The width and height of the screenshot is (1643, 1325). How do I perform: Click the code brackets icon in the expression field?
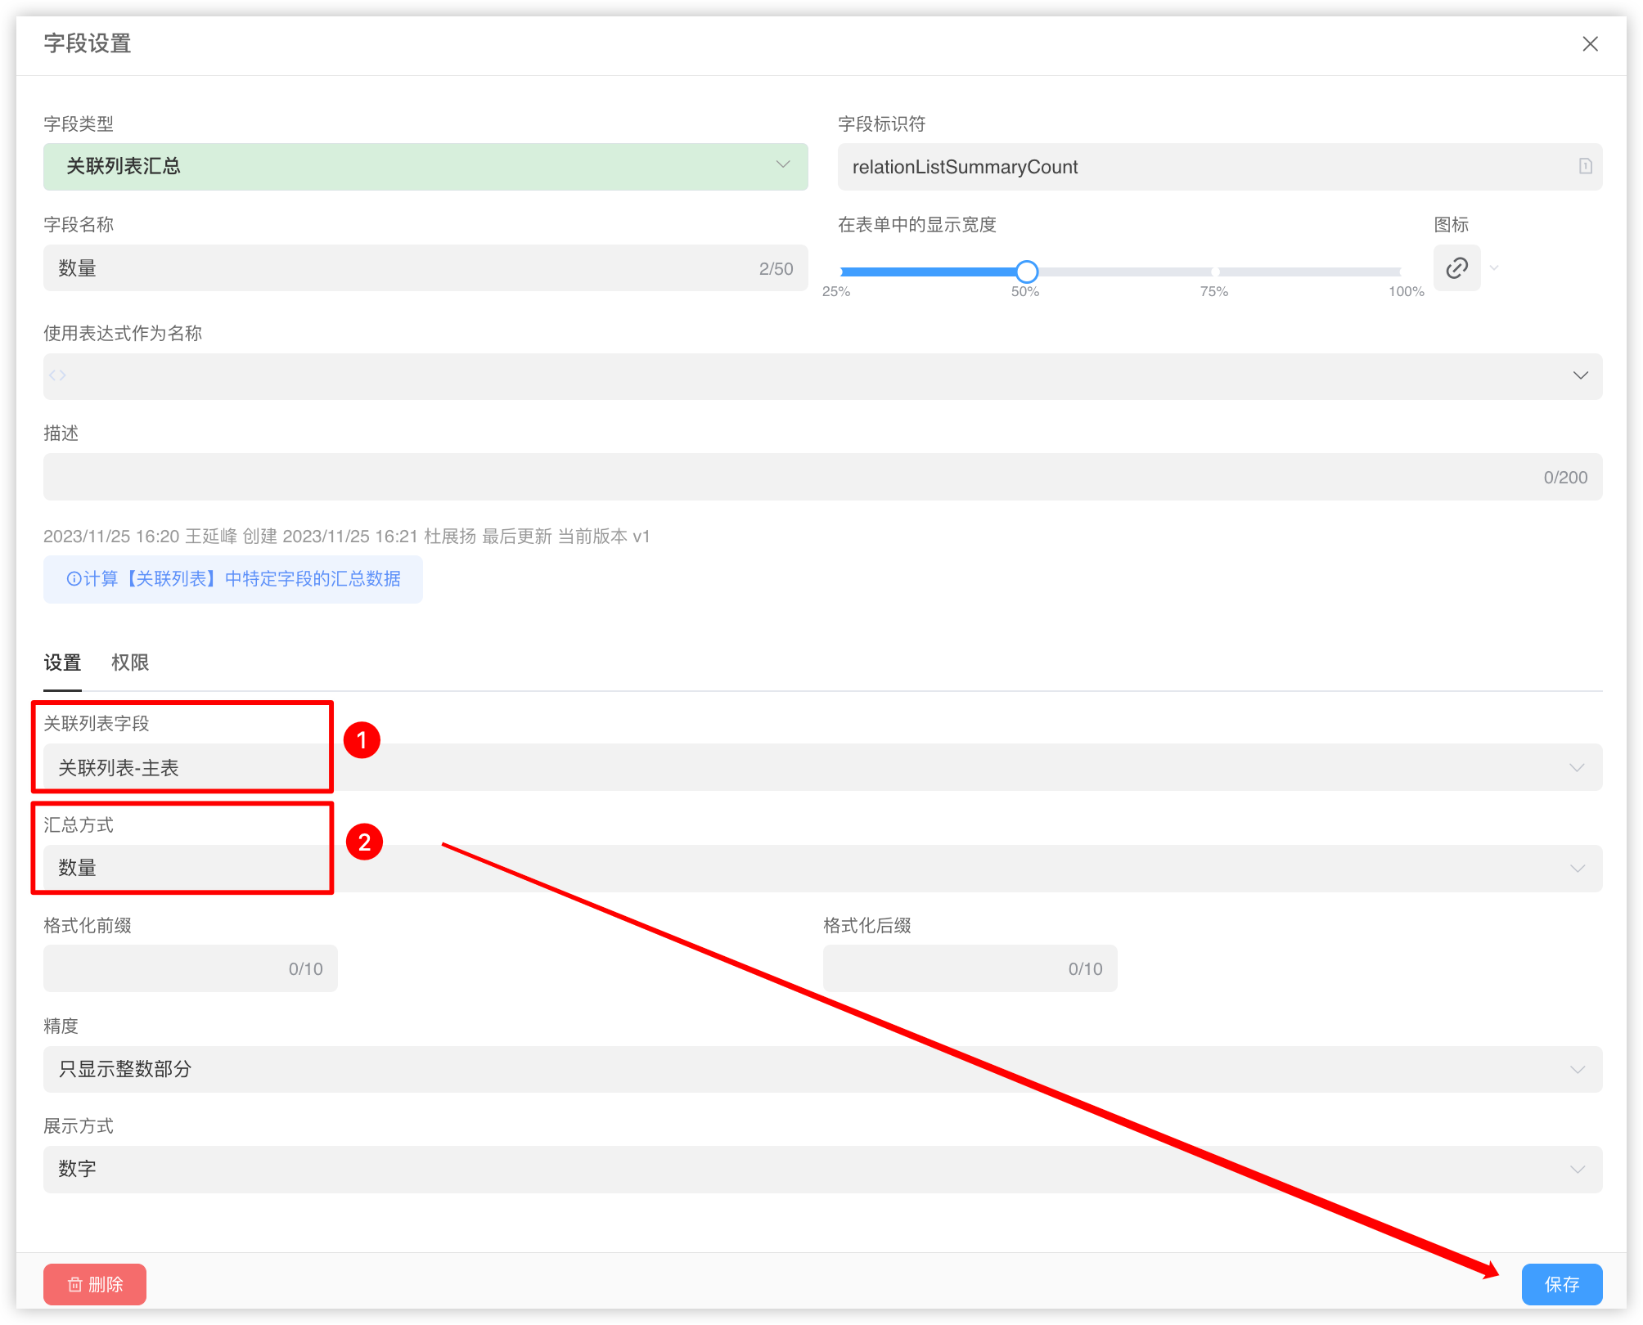(57, 375)
